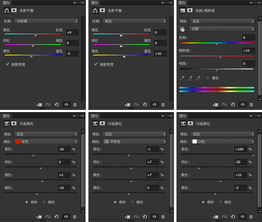
Task: Collapse Hue/Saturation panel with double arrows
Action: coord(251,3)
